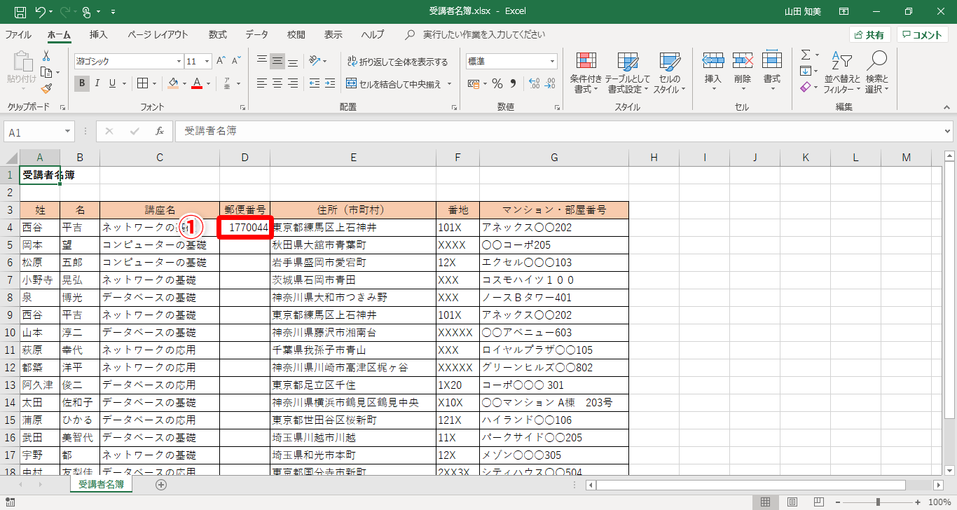
Task: Increase the decimal places
Action: (533, 83)
